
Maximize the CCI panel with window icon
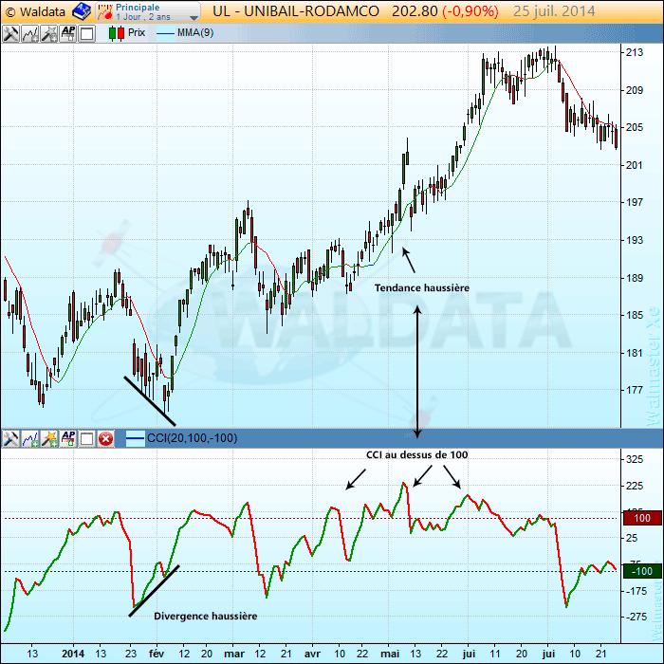tap(87, 438)
